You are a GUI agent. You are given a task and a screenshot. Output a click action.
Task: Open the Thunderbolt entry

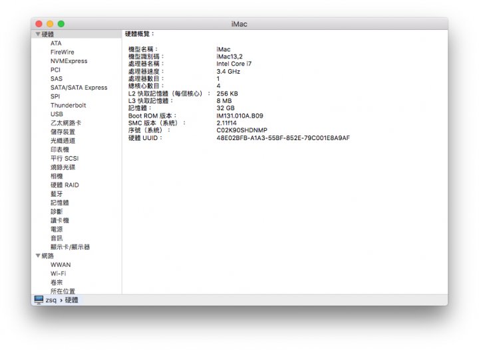68,105
